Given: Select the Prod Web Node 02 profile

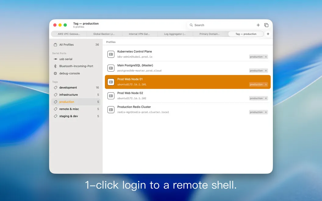Looking at the screenshot, I should point(188,96).
